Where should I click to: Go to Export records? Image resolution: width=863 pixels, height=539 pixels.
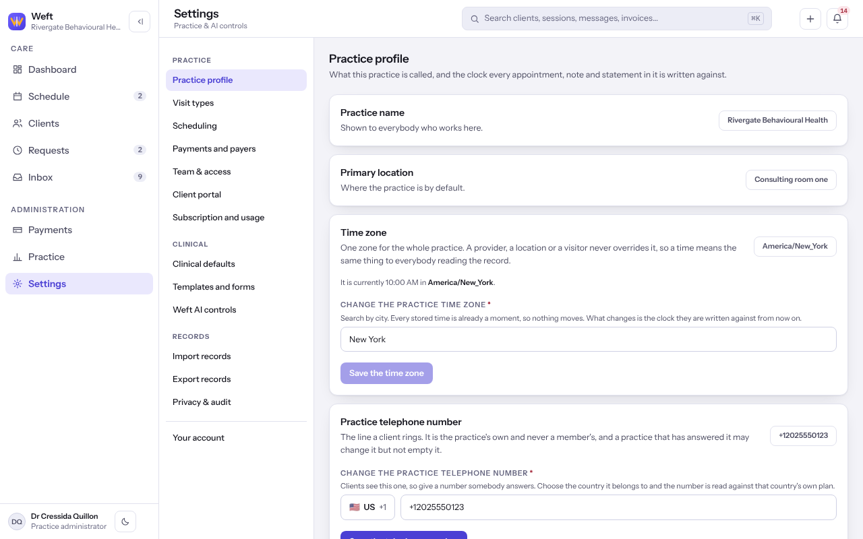(236, 379)
